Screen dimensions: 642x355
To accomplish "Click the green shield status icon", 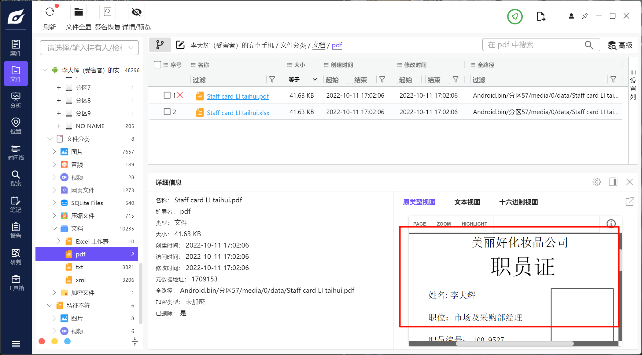I will 515,16.
